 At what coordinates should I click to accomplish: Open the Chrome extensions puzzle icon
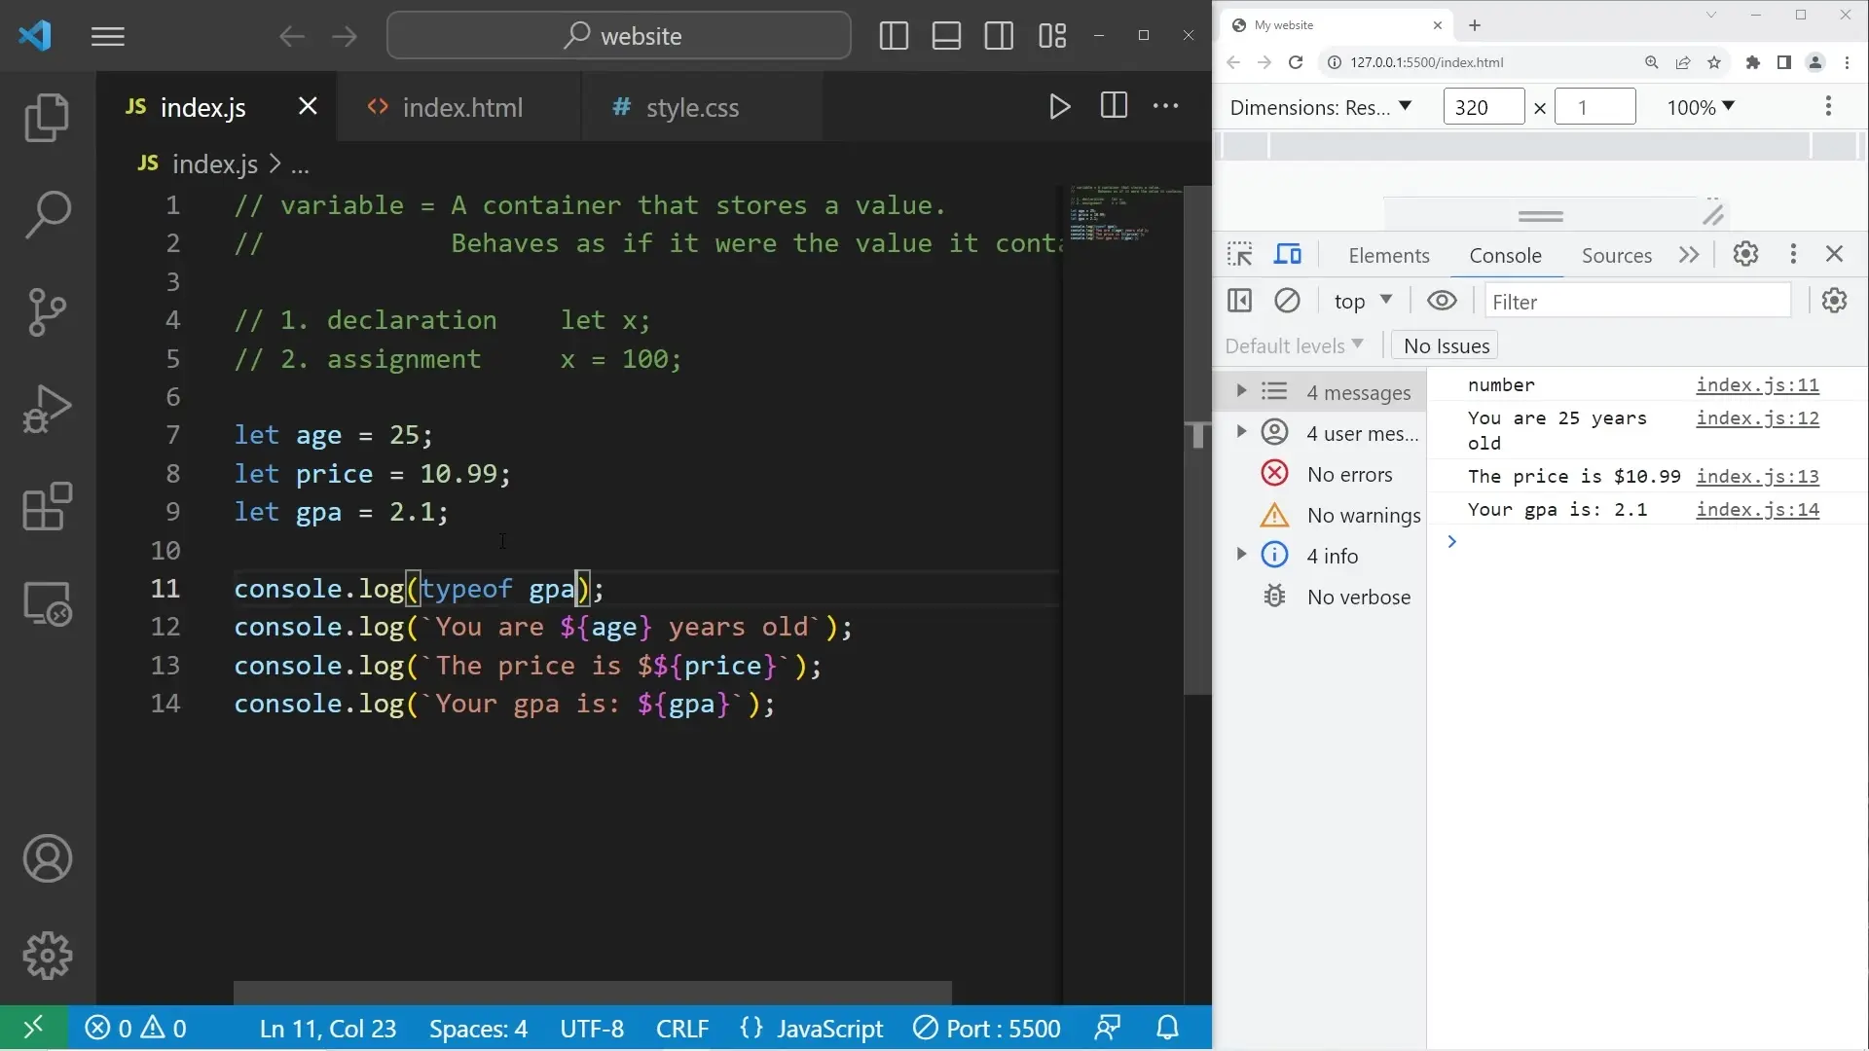(1753, 62)
